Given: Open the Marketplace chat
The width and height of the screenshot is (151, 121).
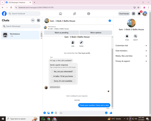Looking at the screenshot, I should (20, 35).
